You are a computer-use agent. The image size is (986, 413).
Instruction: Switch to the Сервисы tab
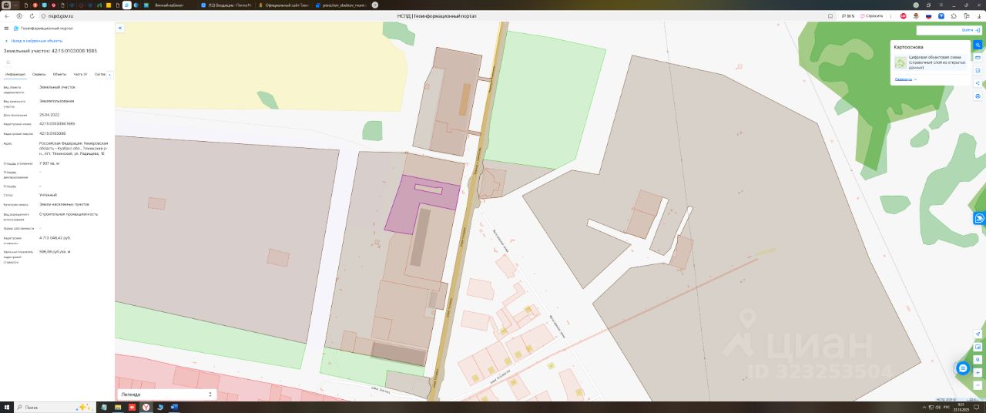39,75
